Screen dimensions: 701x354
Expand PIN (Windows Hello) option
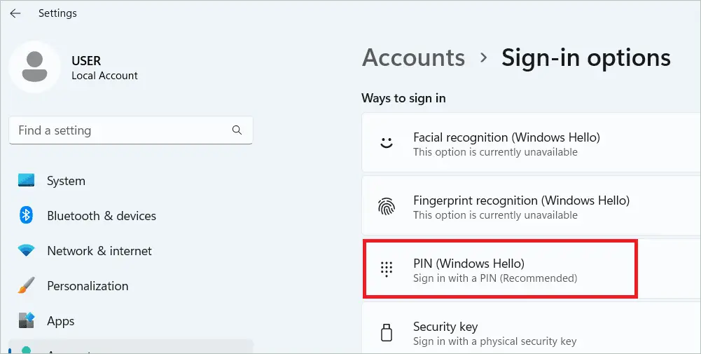[531, 268]
